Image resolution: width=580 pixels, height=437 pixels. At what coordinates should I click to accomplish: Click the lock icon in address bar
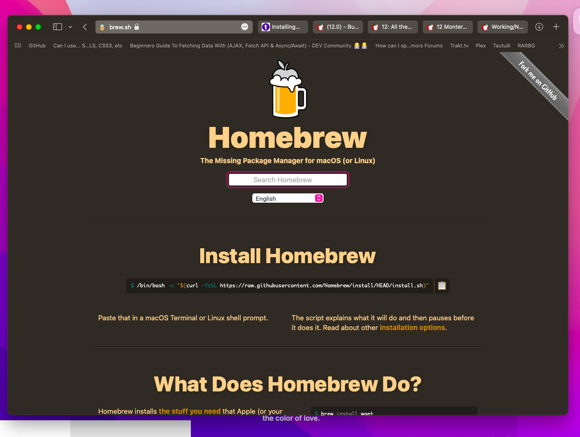coord(136,27)
